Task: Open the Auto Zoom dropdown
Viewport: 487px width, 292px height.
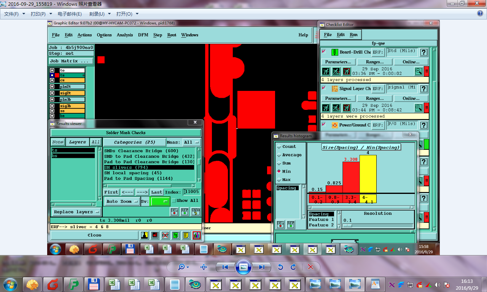Action: coord(122,202)
